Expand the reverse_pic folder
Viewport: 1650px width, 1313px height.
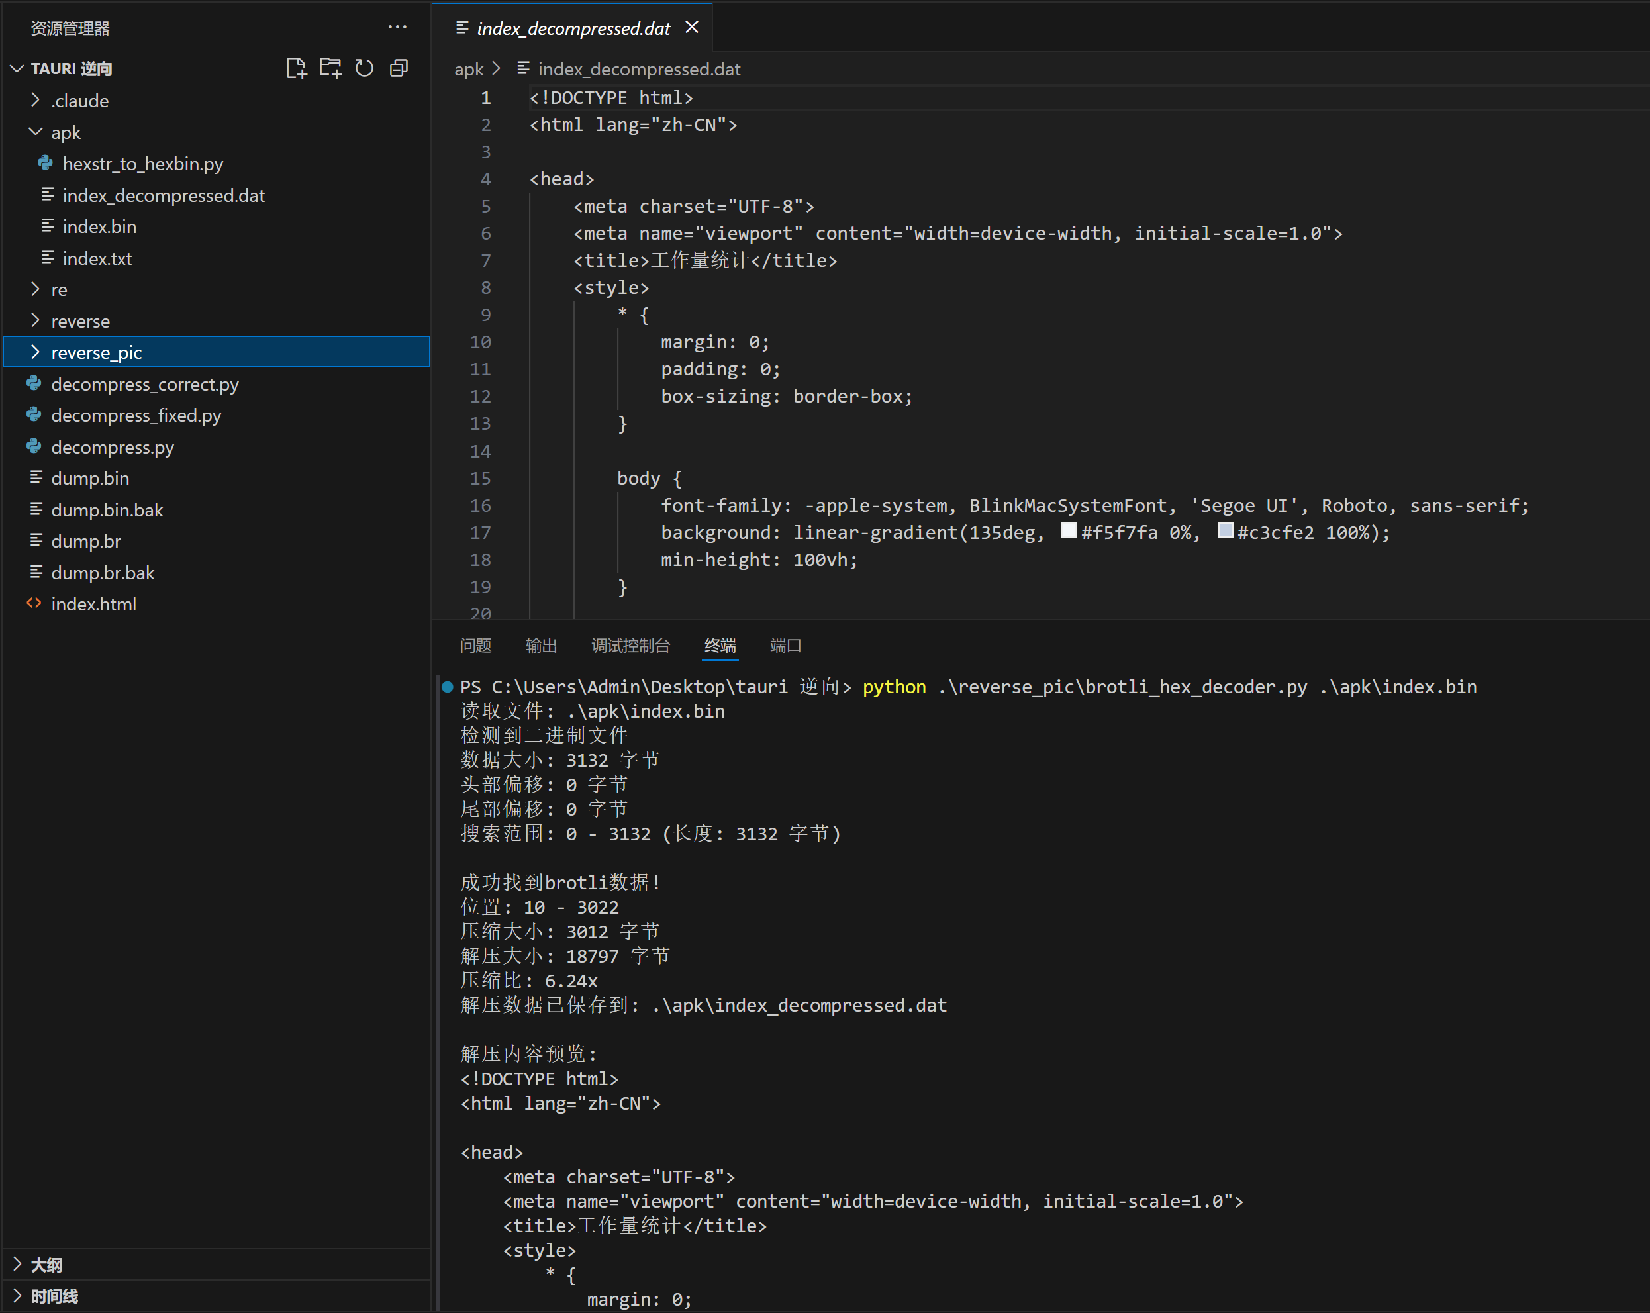[x=35, y=352]
